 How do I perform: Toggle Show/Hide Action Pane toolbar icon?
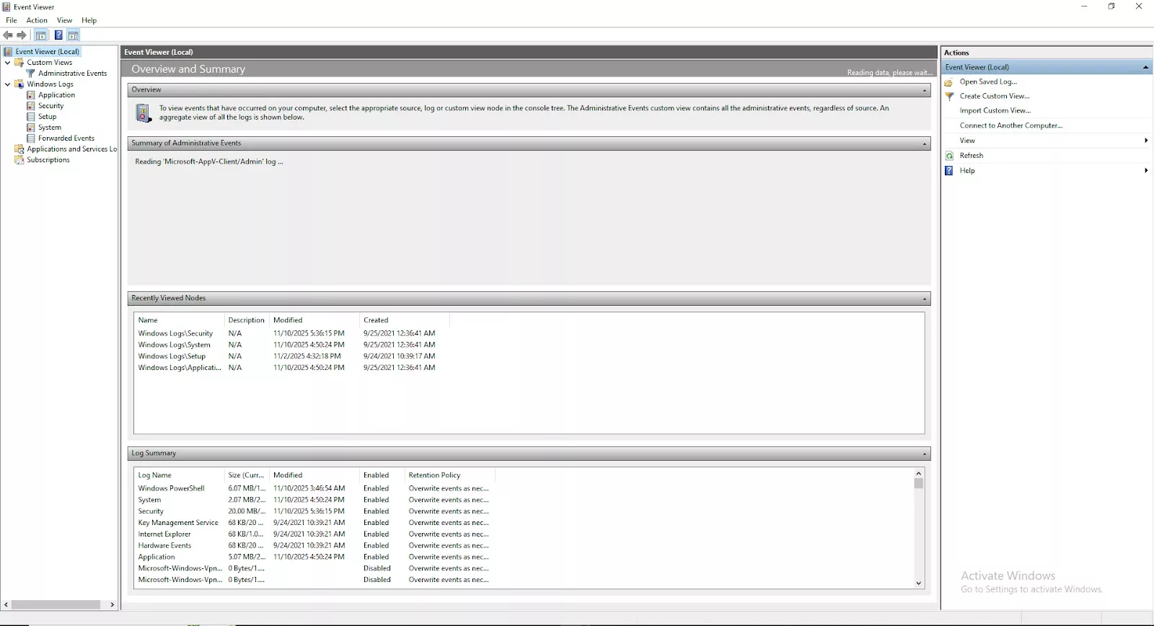pos(74,35)
